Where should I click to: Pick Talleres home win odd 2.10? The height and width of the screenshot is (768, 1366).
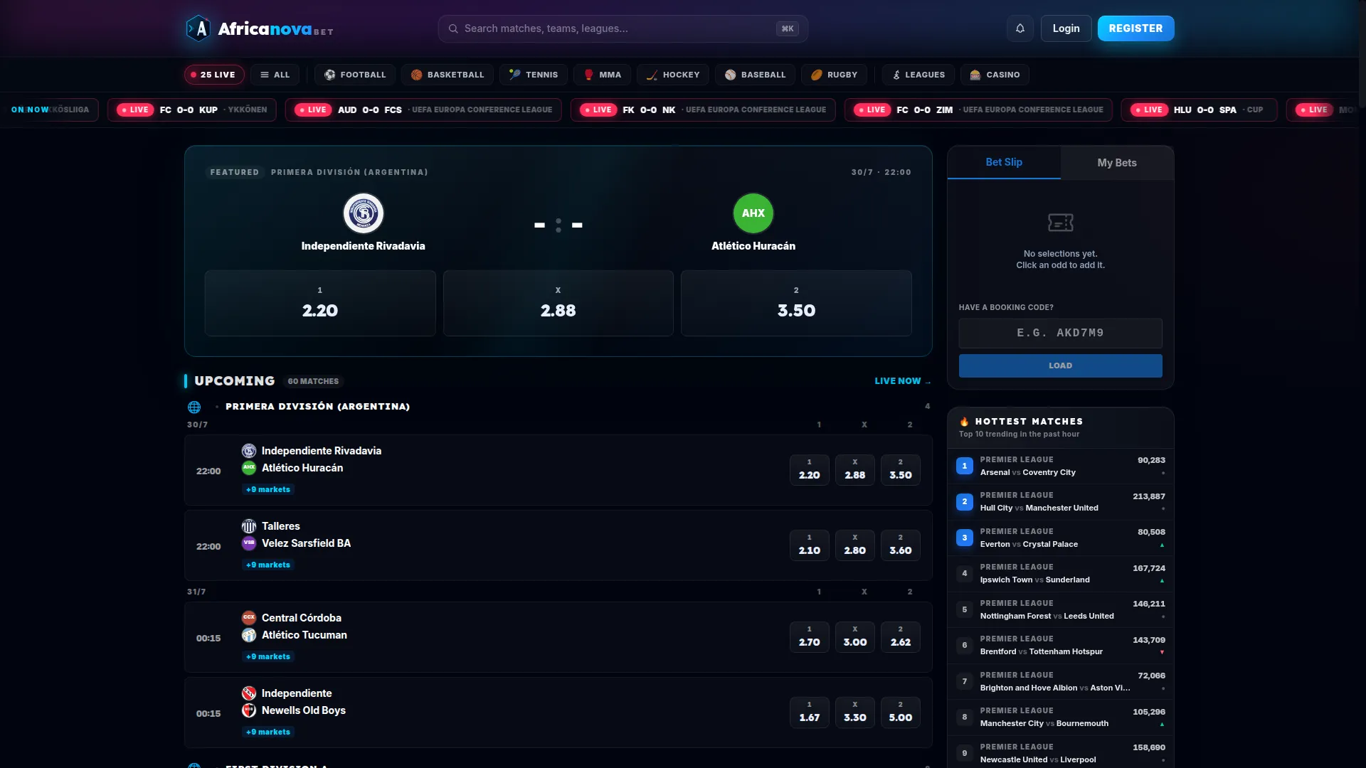pos(810,545)
